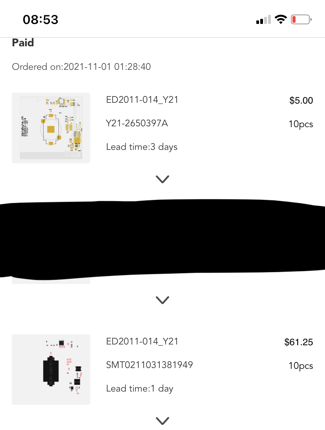Tap the first ED2011-014_Y21 file name
325x430 pixels.
click(x=142, y=100)
